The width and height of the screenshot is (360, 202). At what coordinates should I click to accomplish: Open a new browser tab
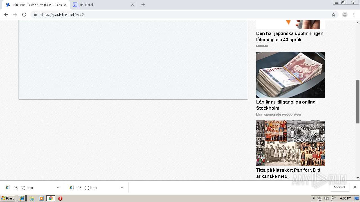[x=143, y=5]
